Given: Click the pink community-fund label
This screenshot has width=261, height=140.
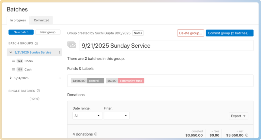Looking at the screenshot, I should tap(131, 81).
